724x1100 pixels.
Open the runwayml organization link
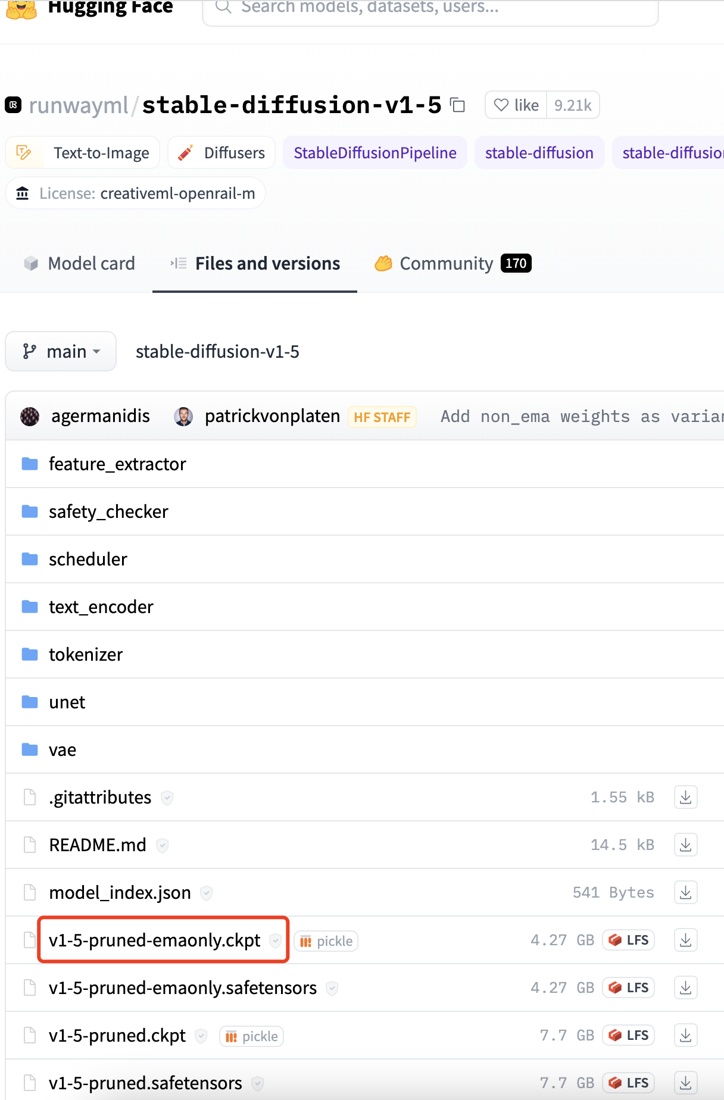click(x=78, y=105)
